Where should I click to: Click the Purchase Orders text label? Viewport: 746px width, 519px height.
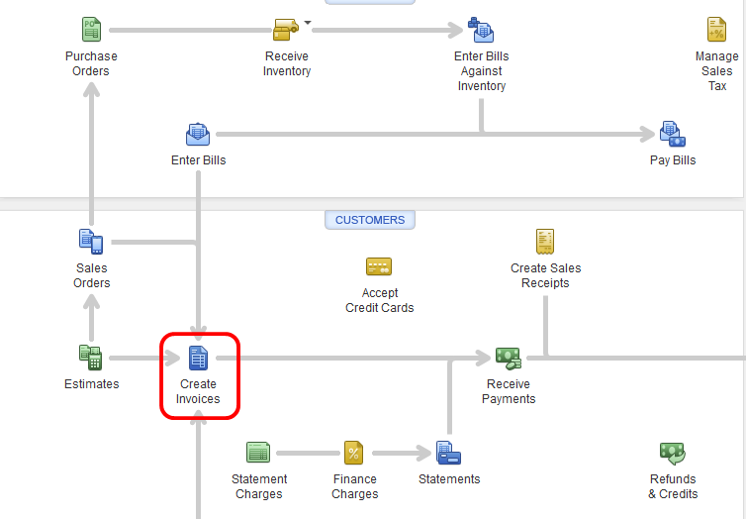[91, 63]
